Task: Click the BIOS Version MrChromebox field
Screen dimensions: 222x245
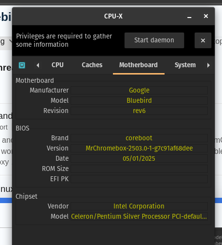Action: pos(139,149)
